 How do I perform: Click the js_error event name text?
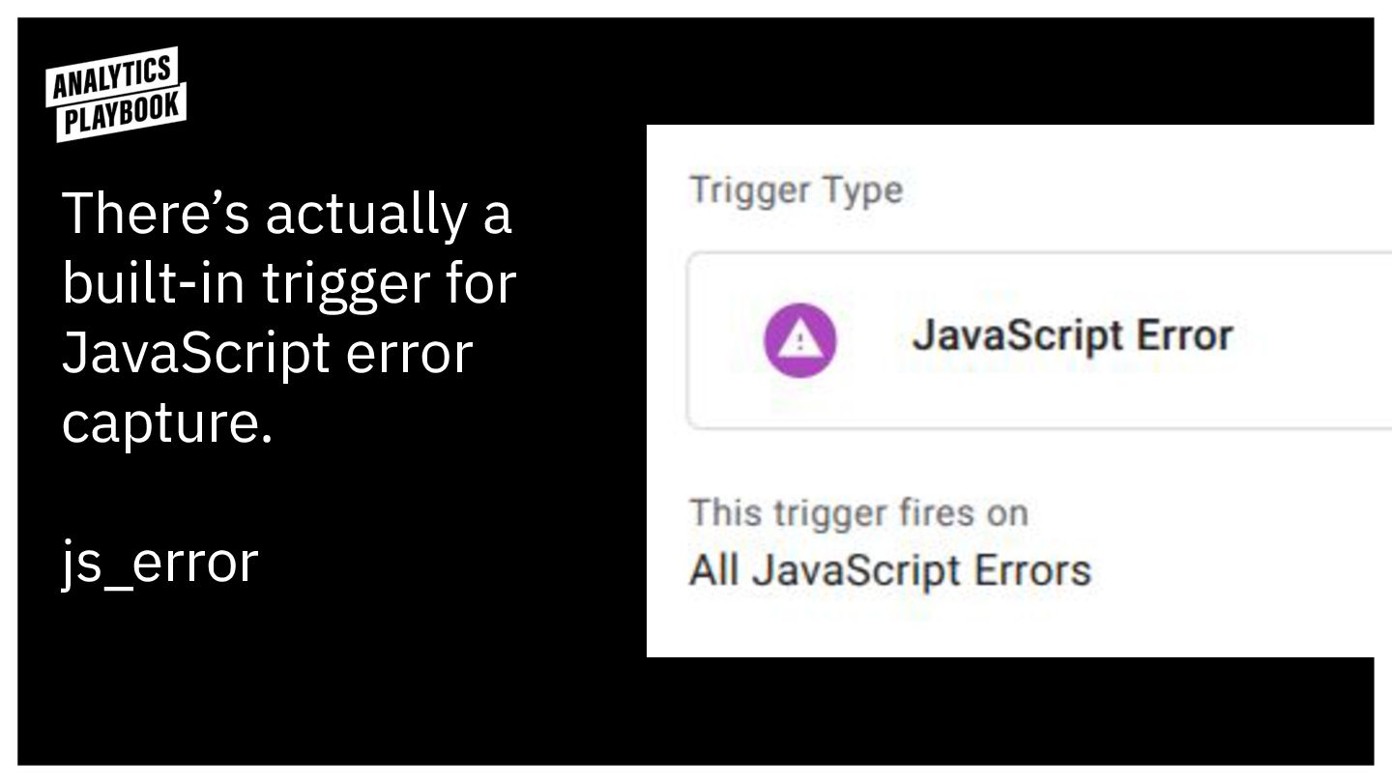pyautogui.click(x=160, y=563)
